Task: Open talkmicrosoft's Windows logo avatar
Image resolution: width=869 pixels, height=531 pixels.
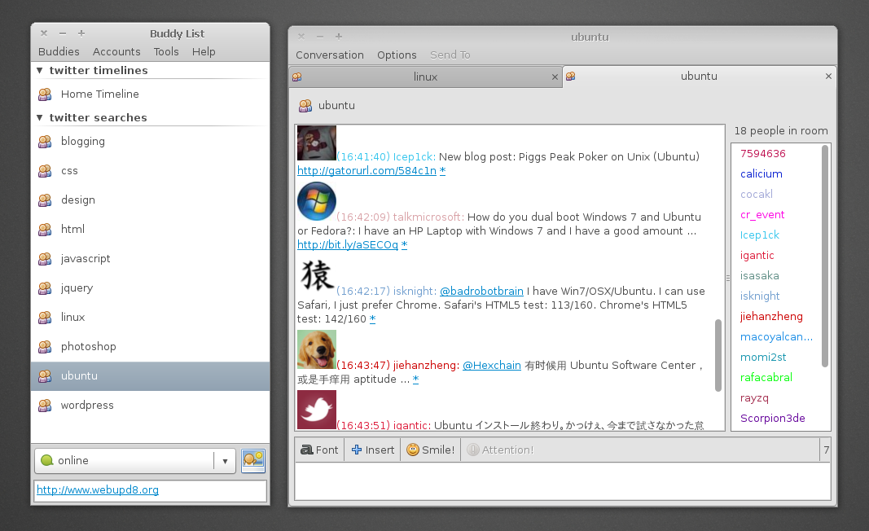Action: (x=317, y=201)
